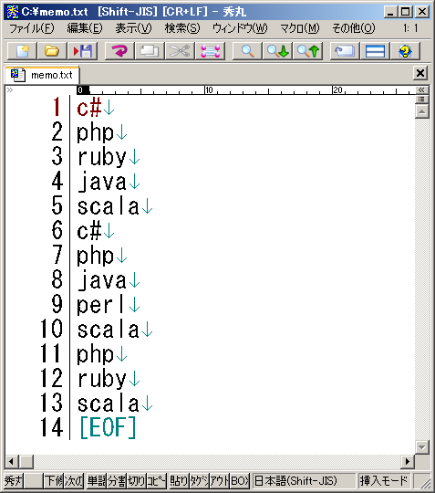This screenshot has height=493, width=435.
Task: Click the horizontal scrollbar right arrow
Action: point(408,462)
